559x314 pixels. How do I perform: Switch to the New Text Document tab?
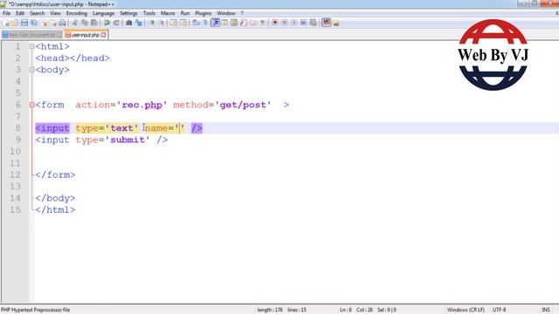coord(32,35)
